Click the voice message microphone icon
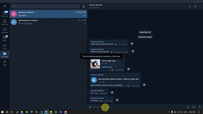 pyautogui.click(x=200, y=107)
